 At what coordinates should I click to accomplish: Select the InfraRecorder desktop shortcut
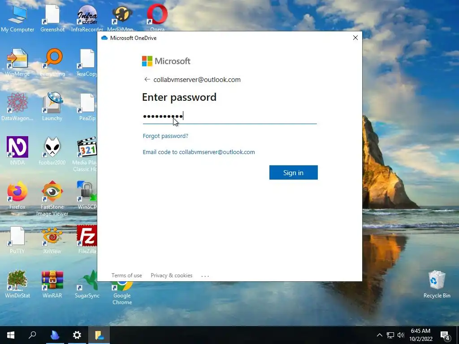(87, 18)
